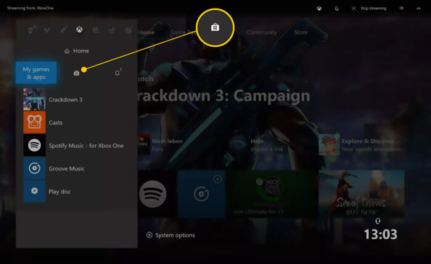Launch the Casts app

click(77, 122)
